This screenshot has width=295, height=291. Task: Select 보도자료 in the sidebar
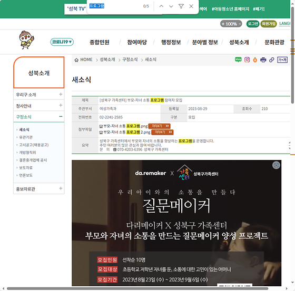[x=26, y=168]
